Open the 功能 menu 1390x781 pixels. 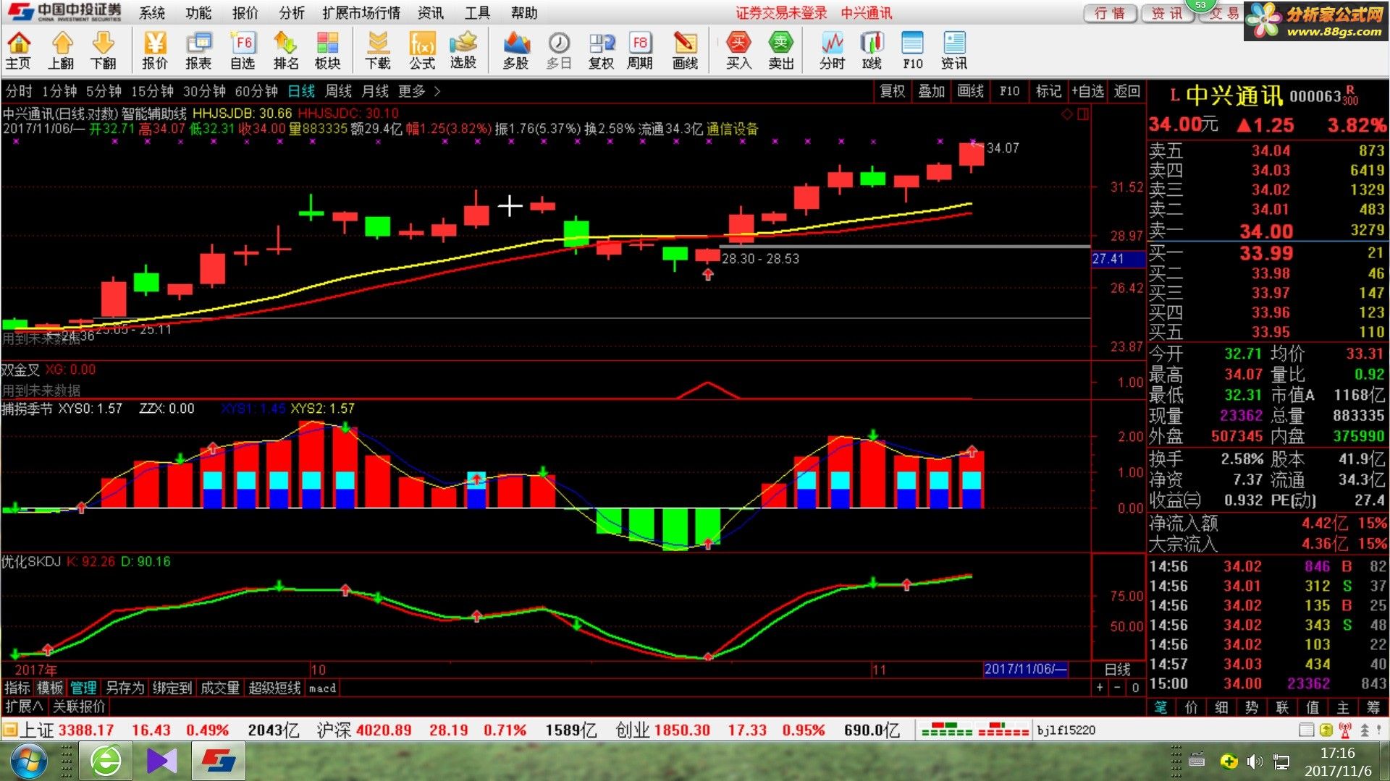tap(198, 13)
